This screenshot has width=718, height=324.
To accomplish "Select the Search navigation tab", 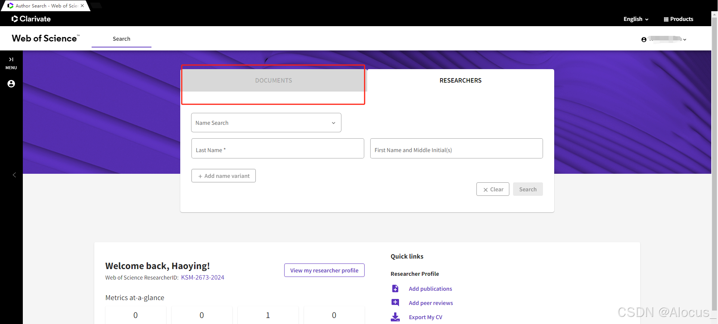I will pyautogui.click(x=122, y=39).
